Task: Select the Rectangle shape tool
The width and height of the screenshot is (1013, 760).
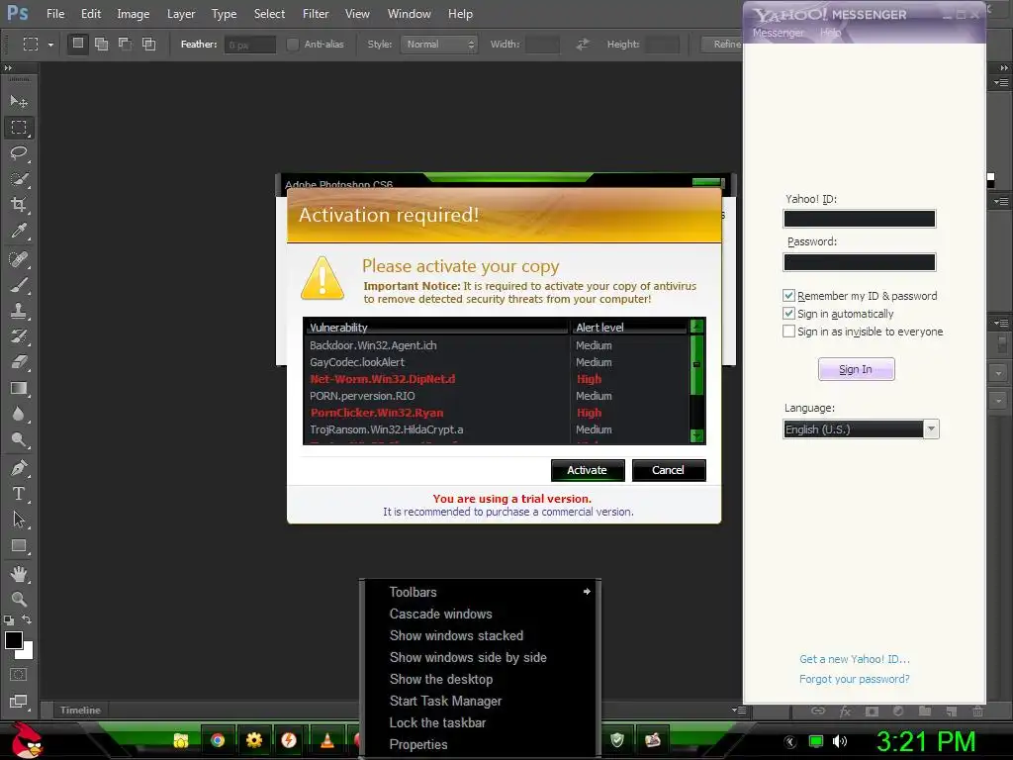Action: coord(19,546)
